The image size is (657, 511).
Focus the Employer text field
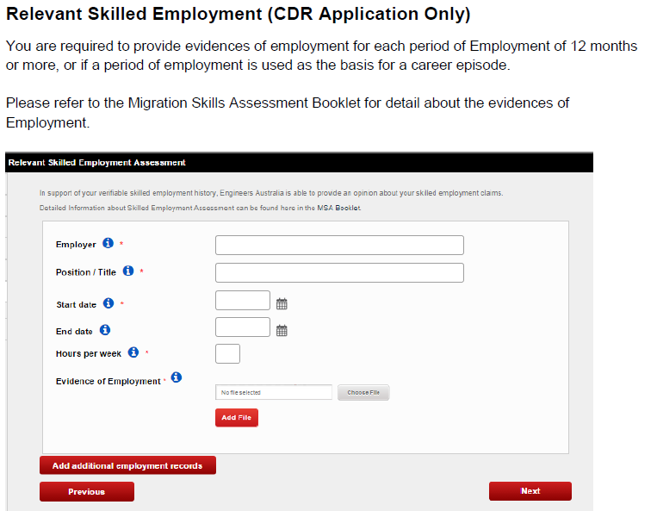(339, 245)
